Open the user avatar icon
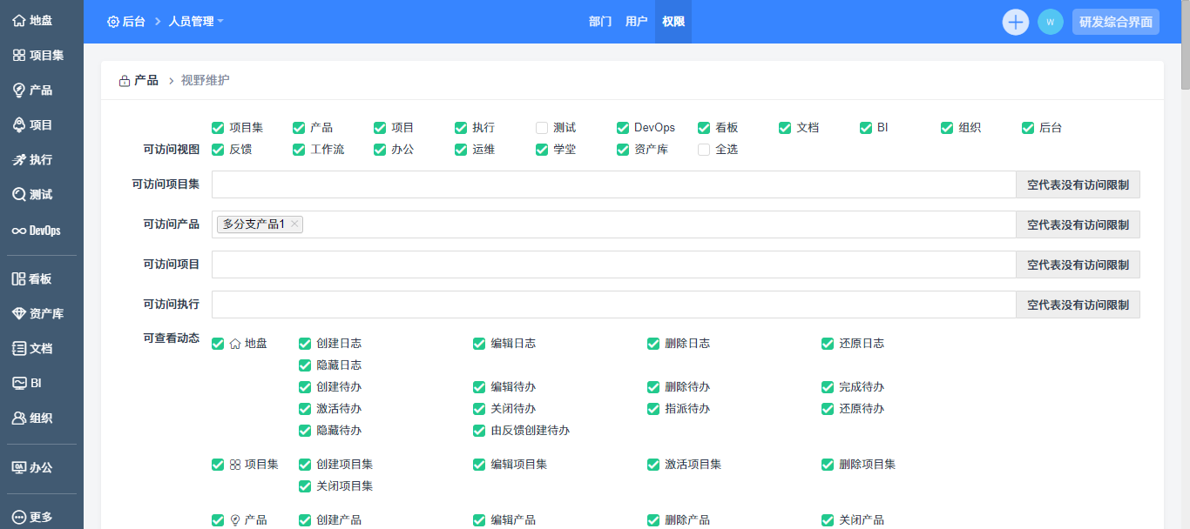Viewport: 1190px width, 529px height. click(x=1050, y=22)
